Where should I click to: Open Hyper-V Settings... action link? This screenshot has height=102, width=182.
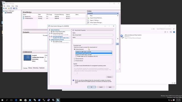[94, 20]
